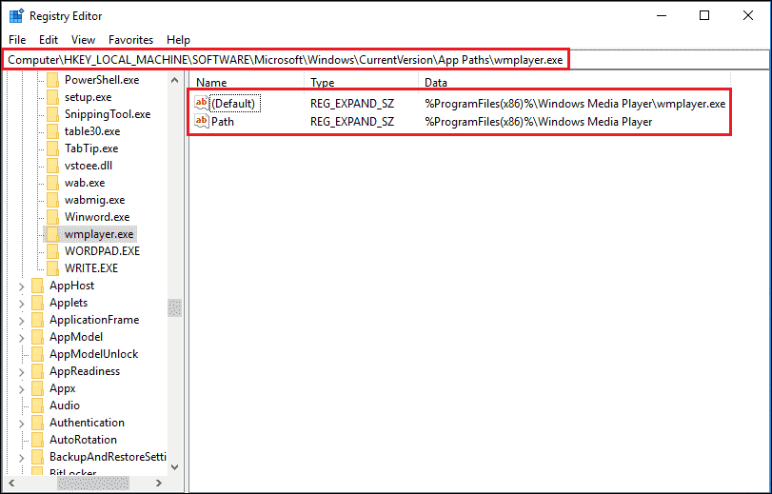
Task: Minimize the Registry Editor window
Action: pos(662,16)
